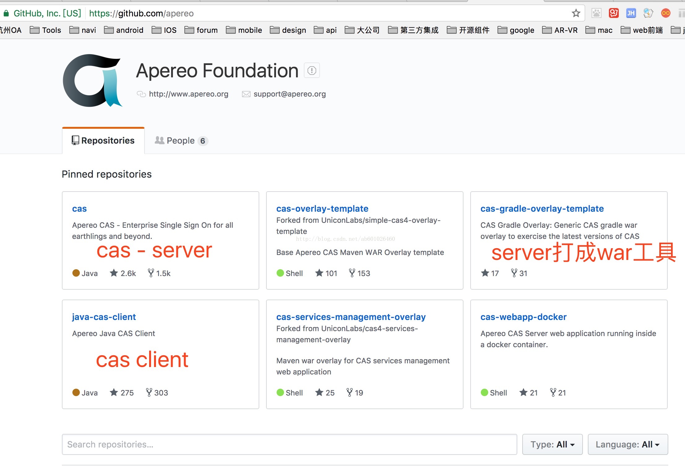Click the star icon on cas-gradle-overlay-template
685x471 pixels.
pyautogui.click(x=485, y=273)
